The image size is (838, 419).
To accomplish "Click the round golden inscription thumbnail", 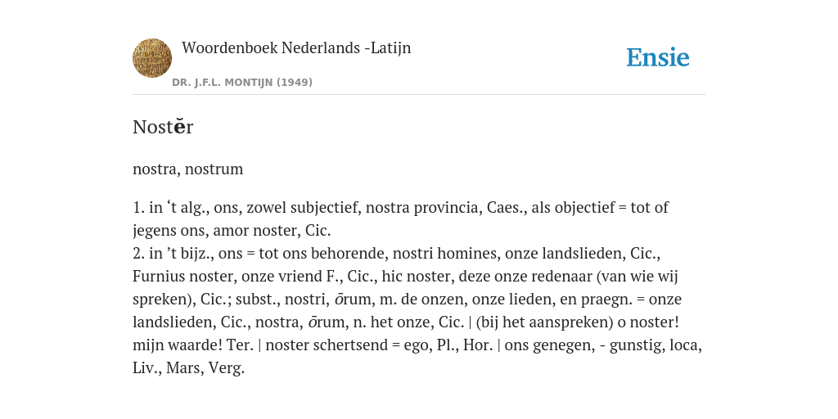I will click(152, 58).
